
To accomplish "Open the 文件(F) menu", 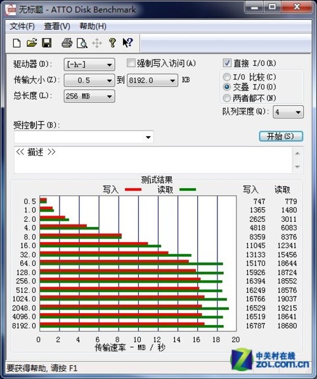I will coord(22,26).
